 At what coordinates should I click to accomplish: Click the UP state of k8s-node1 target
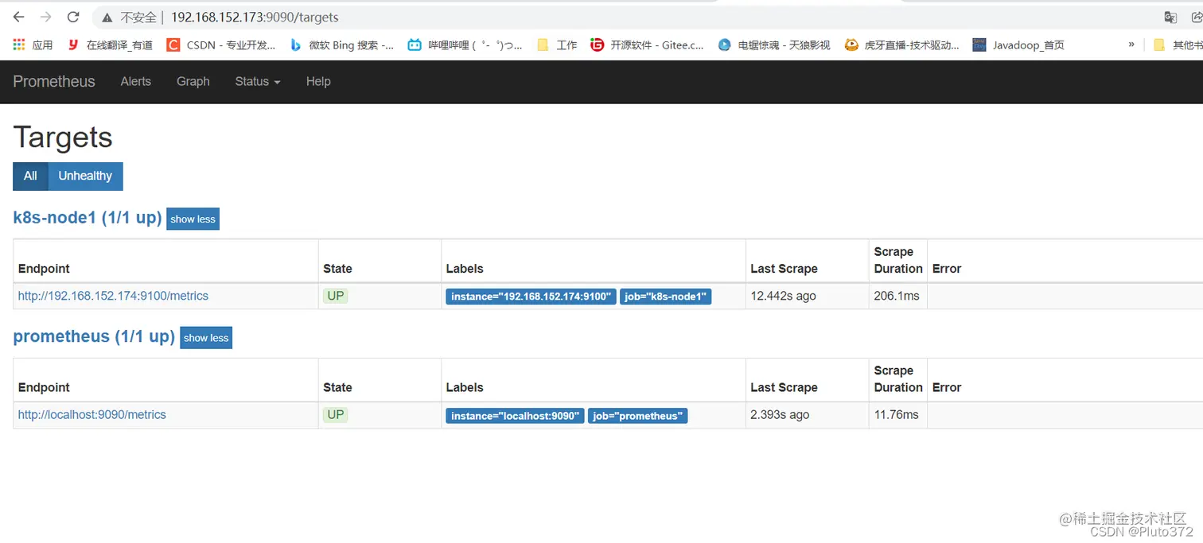[x=336, y=296]
